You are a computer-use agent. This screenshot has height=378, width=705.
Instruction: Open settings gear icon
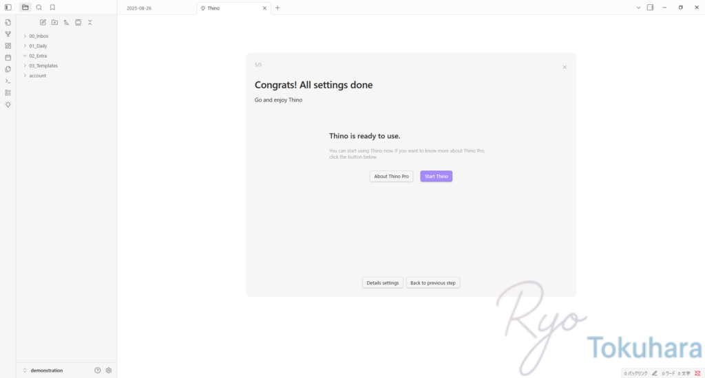pyautogui.click(x=109, y=370)
